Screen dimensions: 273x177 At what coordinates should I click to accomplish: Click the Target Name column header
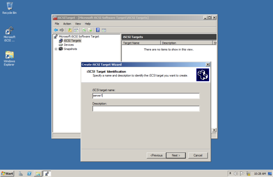coord(141,43)
